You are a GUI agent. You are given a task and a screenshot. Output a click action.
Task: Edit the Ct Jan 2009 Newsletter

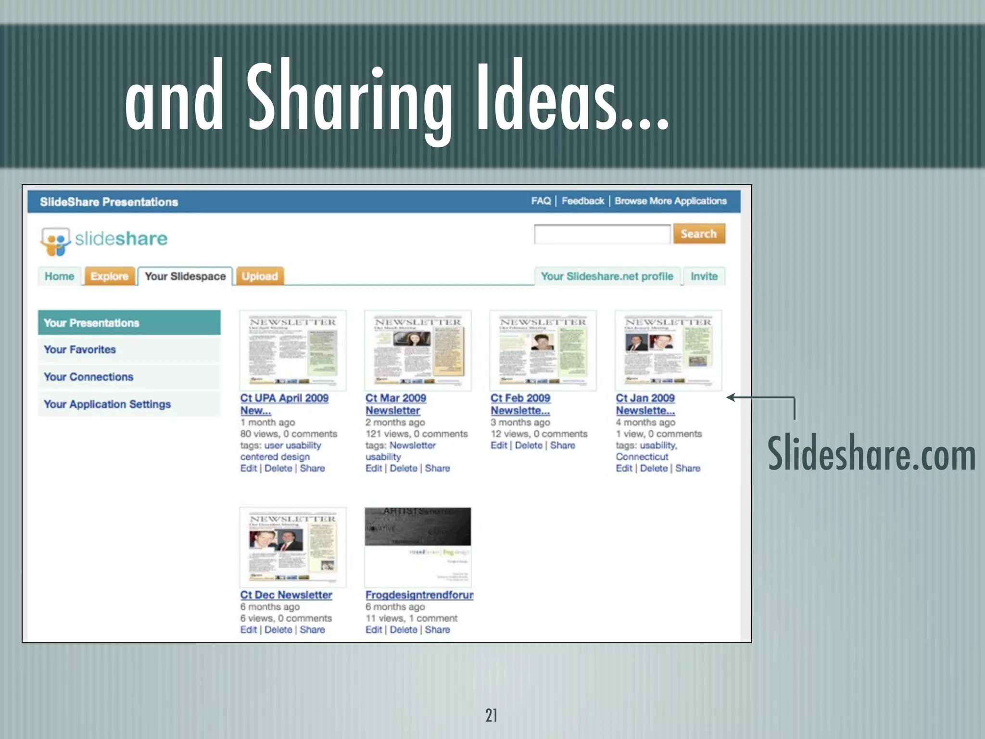point(624,468)
